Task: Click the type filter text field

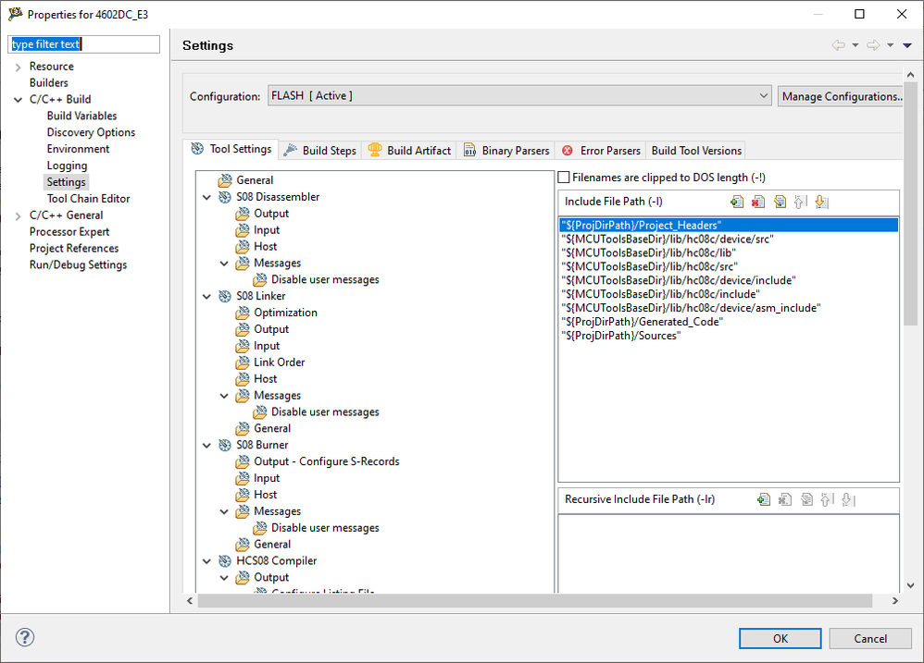Action: pos(83,44)
